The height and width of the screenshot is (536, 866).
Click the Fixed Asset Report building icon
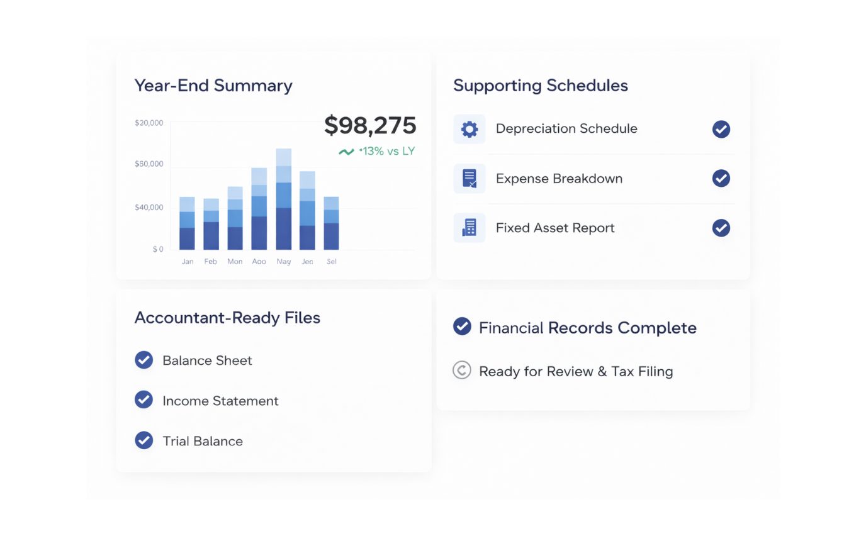[x=469, y=228]
